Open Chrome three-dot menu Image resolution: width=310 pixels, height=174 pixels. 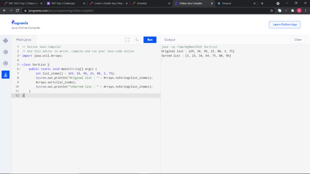(x=306, y=11)
